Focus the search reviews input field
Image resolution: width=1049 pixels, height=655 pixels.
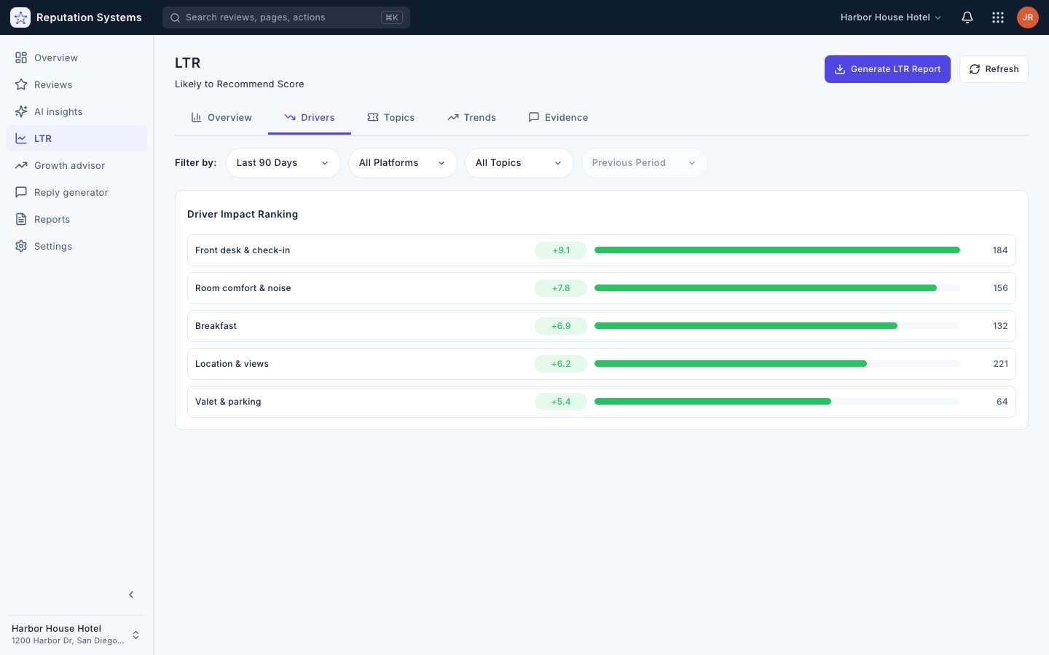click(x=286, y=17)
